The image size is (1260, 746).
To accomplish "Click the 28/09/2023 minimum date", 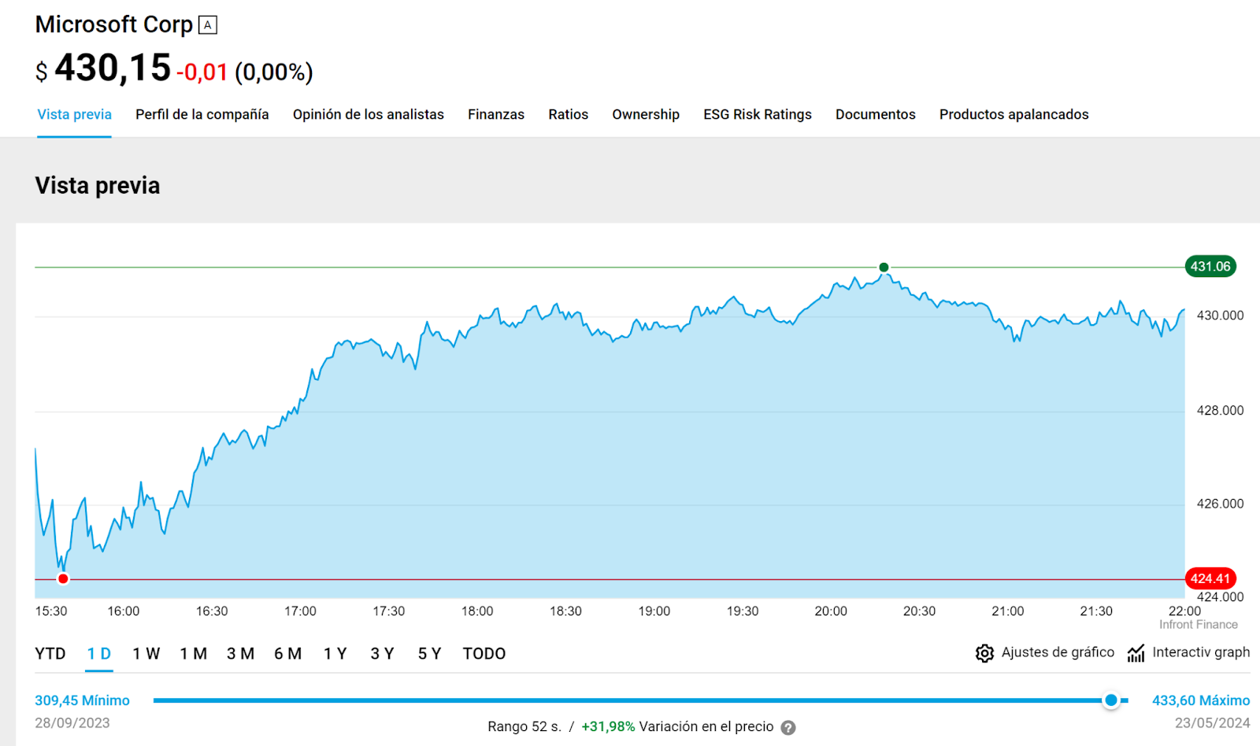I will tap(72, 723).
